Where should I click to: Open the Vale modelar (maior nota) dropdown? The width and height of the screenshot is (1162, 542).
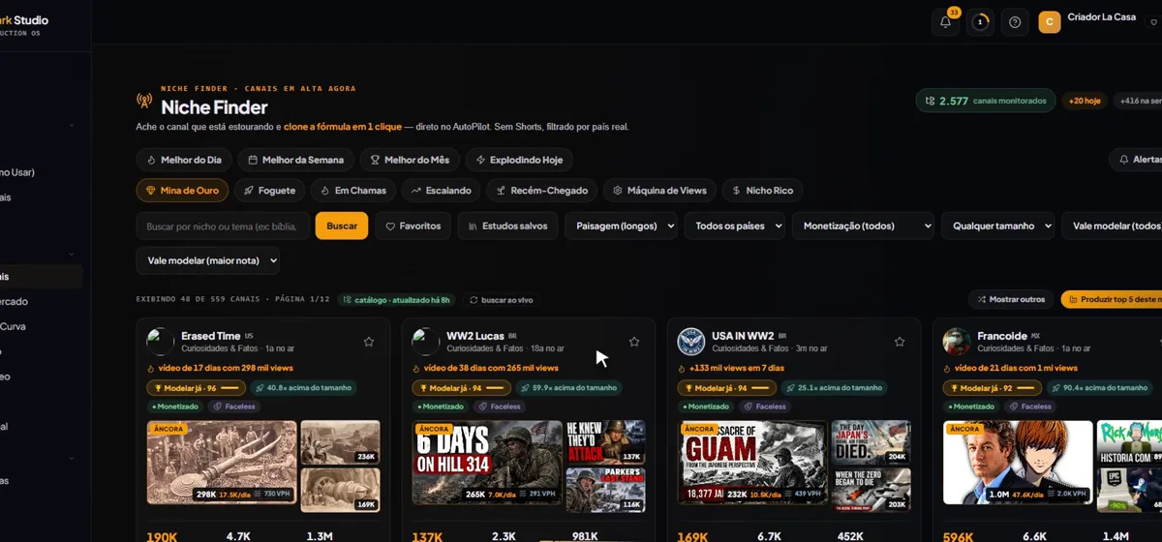(x=208, y=260)
